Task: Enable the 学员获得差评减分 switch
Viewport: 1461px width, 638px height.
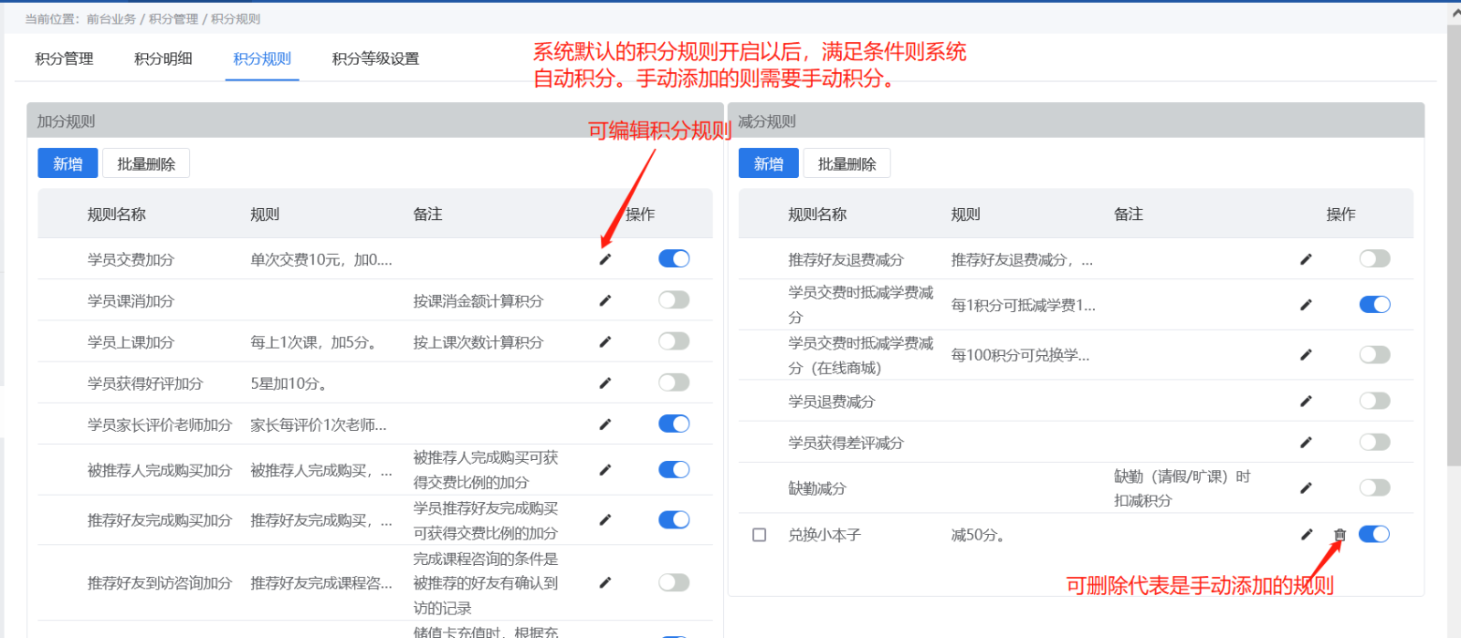Action: (x=1374, y=442)
